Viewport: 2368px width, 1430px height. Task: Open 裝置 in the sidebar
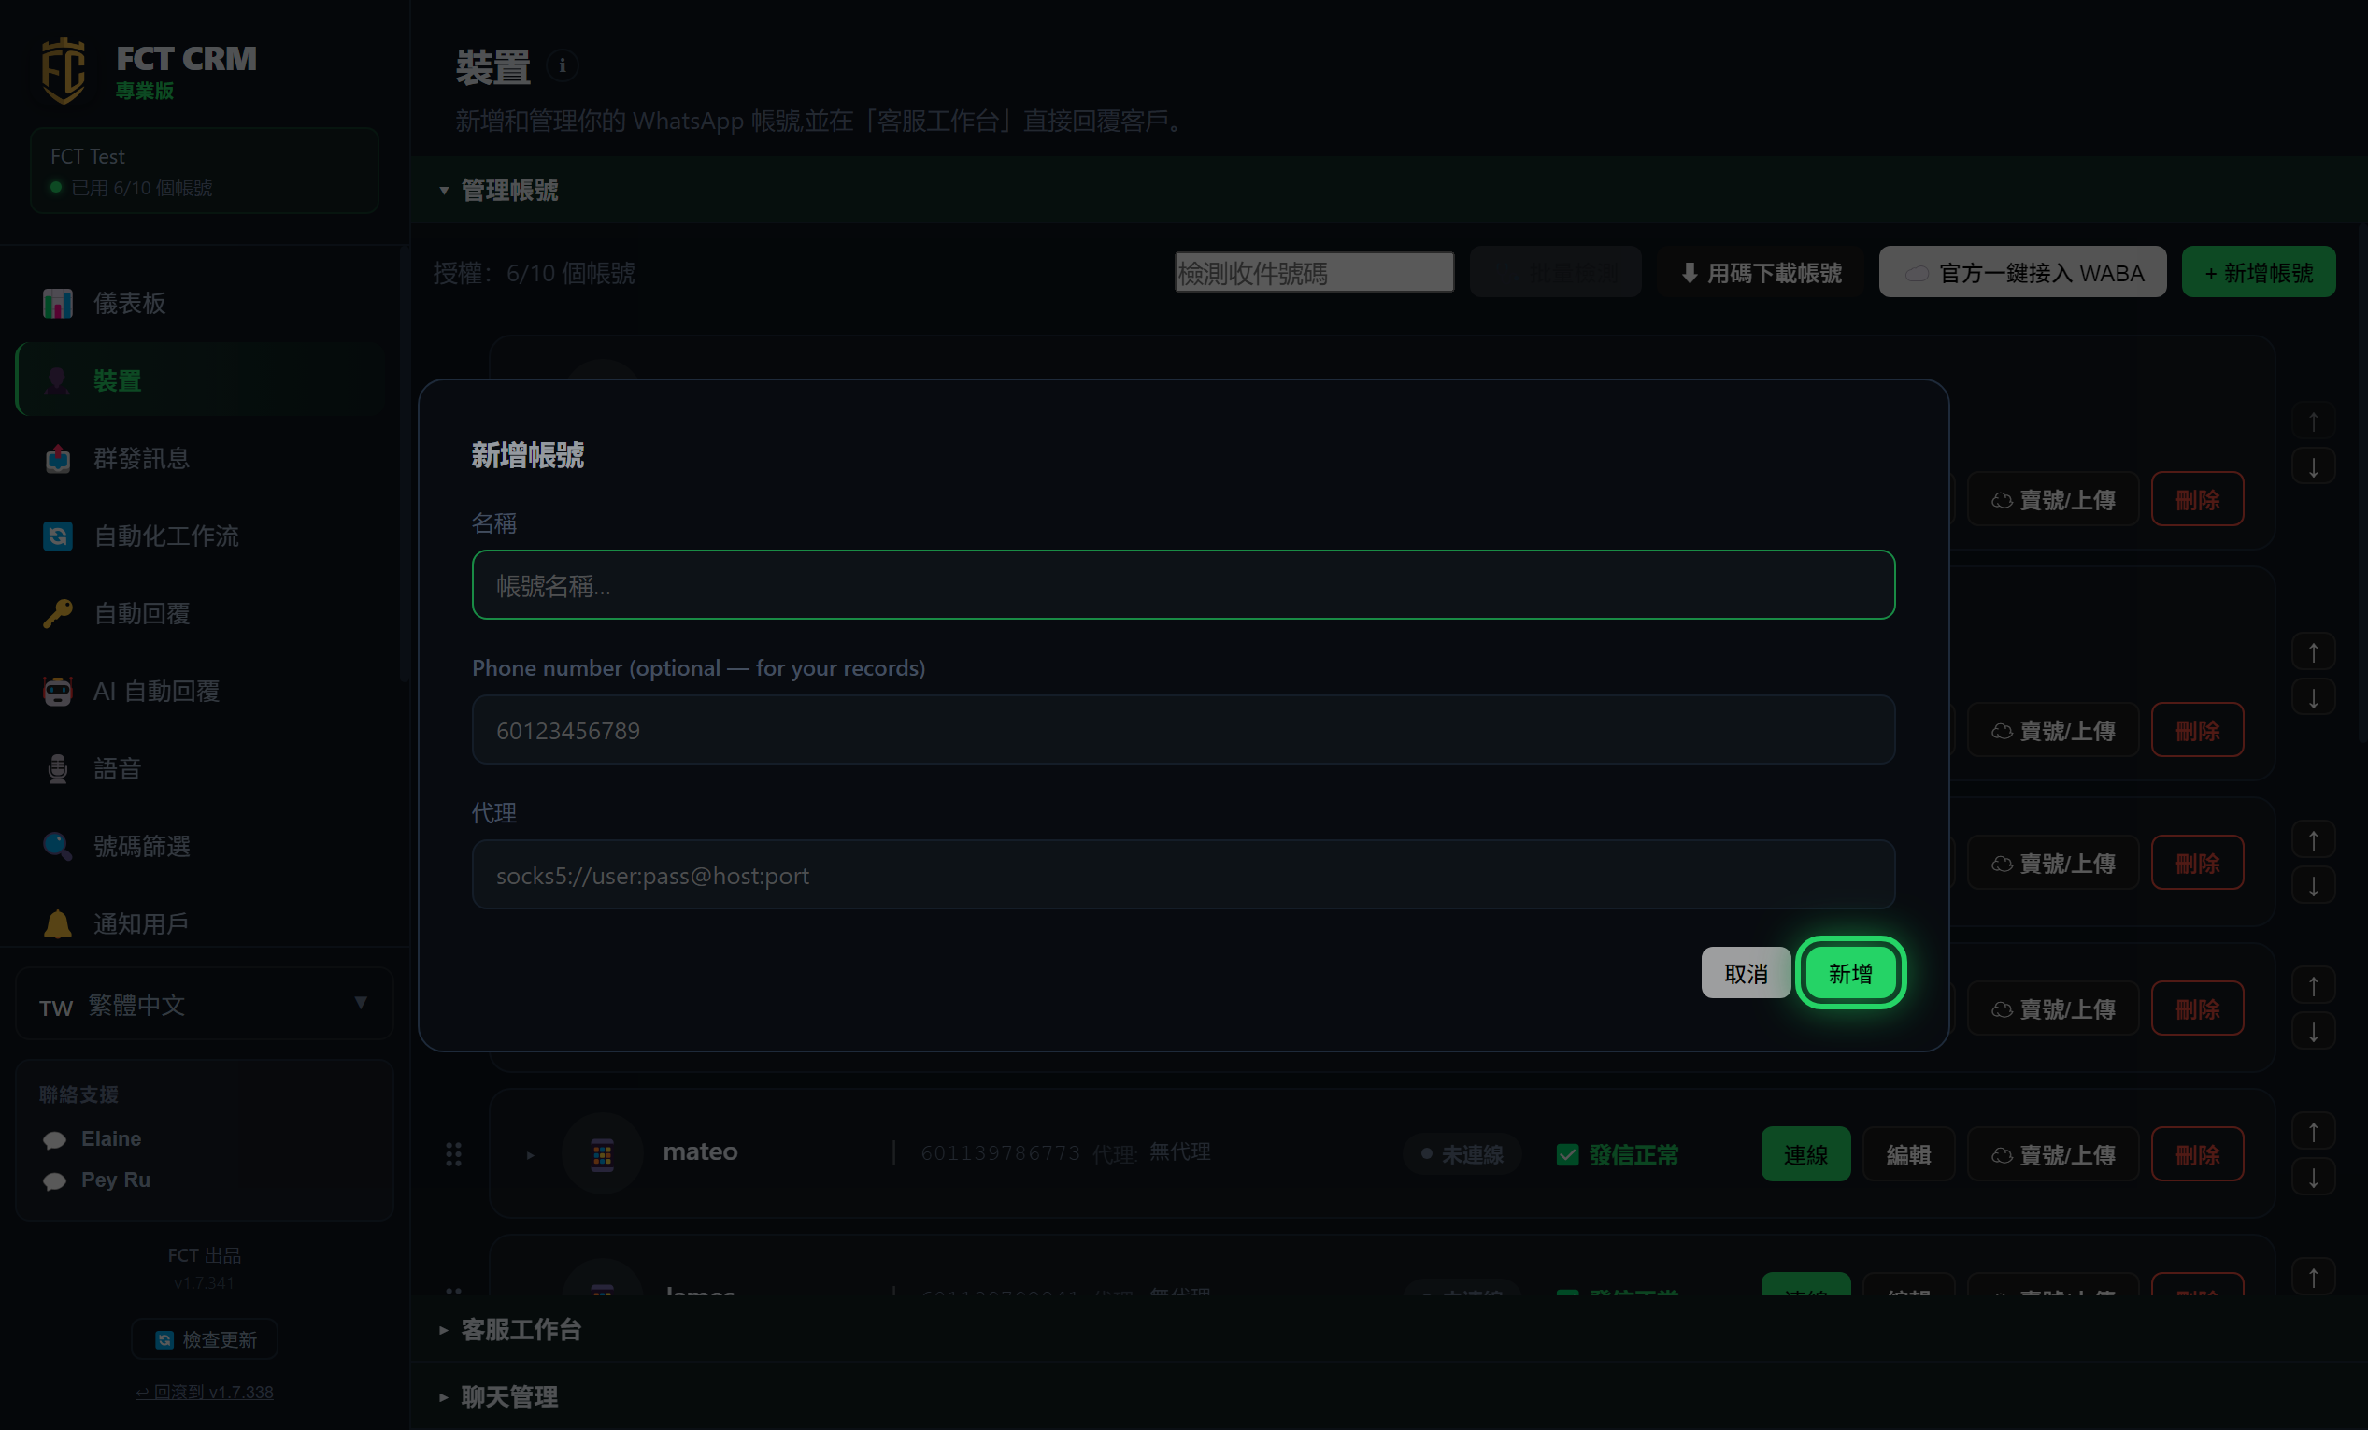click(x=200, y=380)
